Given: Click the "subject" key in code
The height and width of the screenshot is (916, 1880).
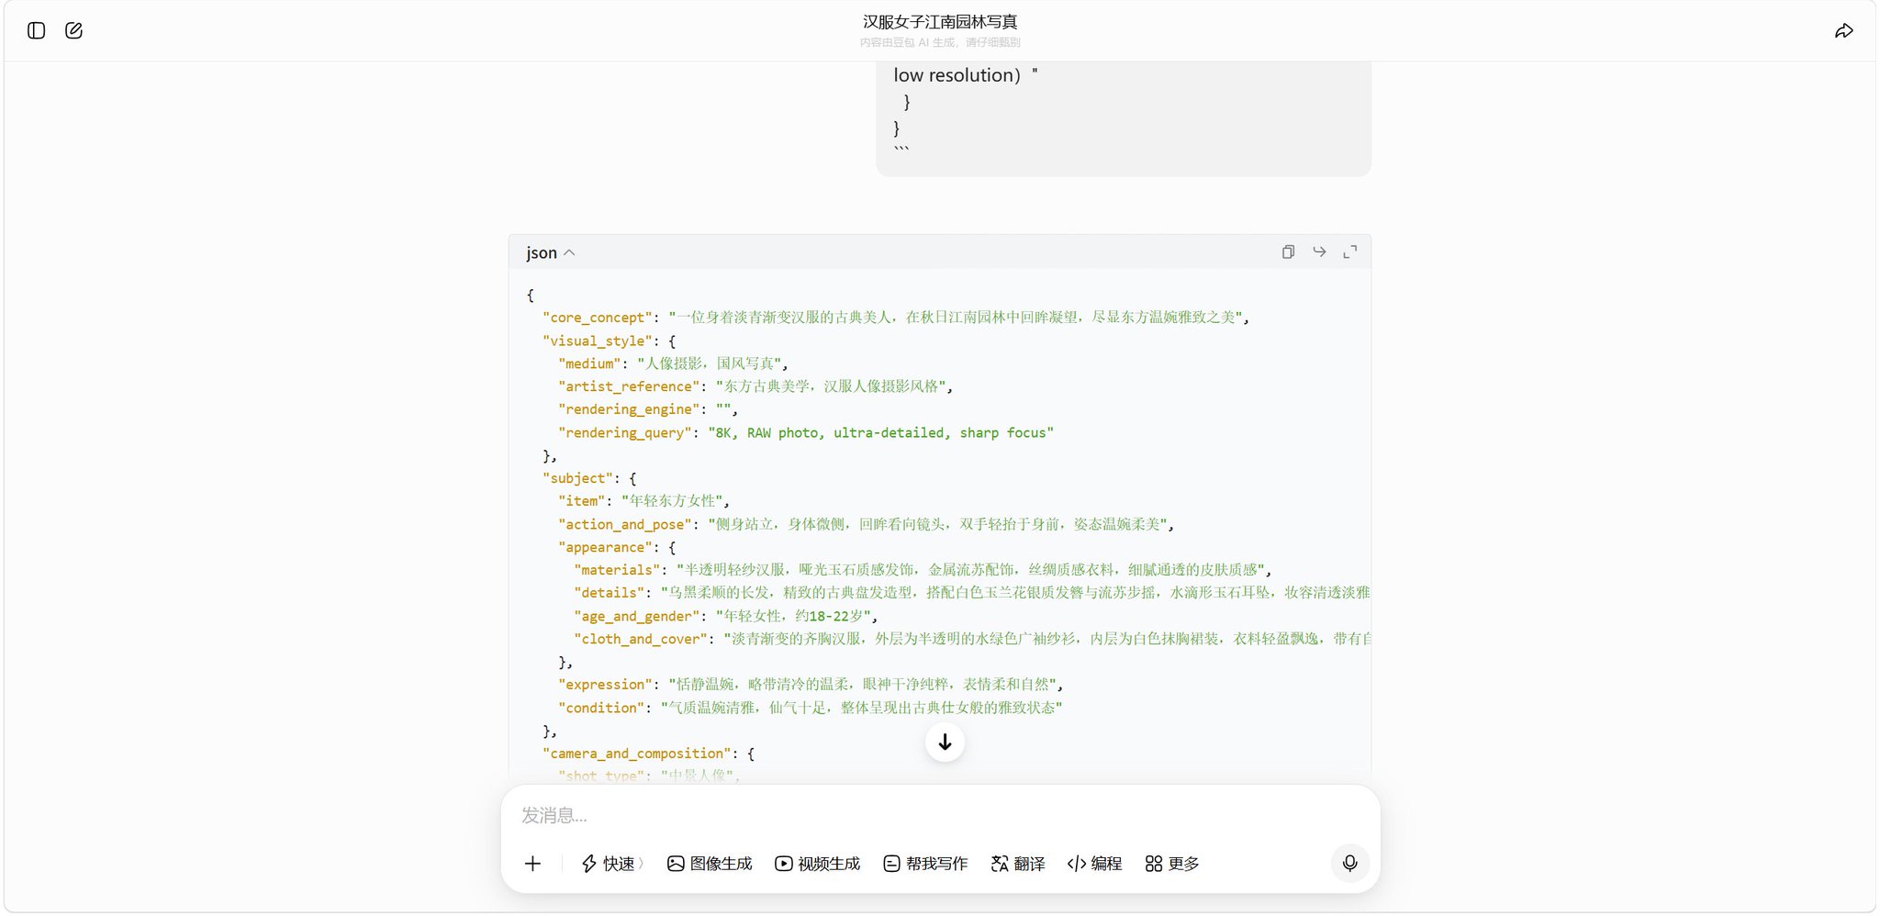Looking at the screenshot, I should tap(578, 478).
